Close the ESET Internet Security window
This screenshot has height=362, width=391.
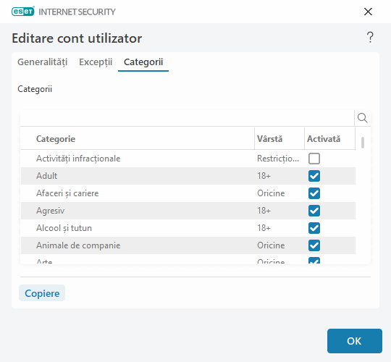[x=368, y=12]
